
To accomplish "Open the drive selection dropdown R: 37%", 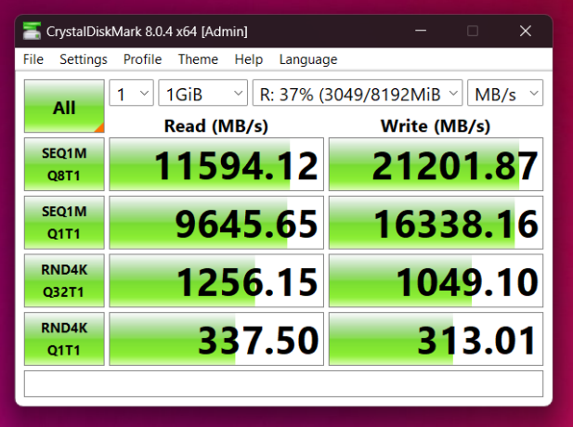I will tap(358, 93).
